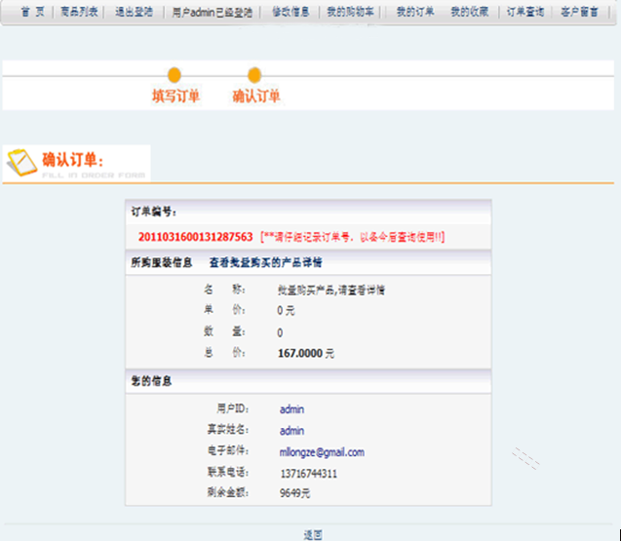621x541 pixels.
Task: Click product name 批量购买产品,请查看详情
Action: 331,290
